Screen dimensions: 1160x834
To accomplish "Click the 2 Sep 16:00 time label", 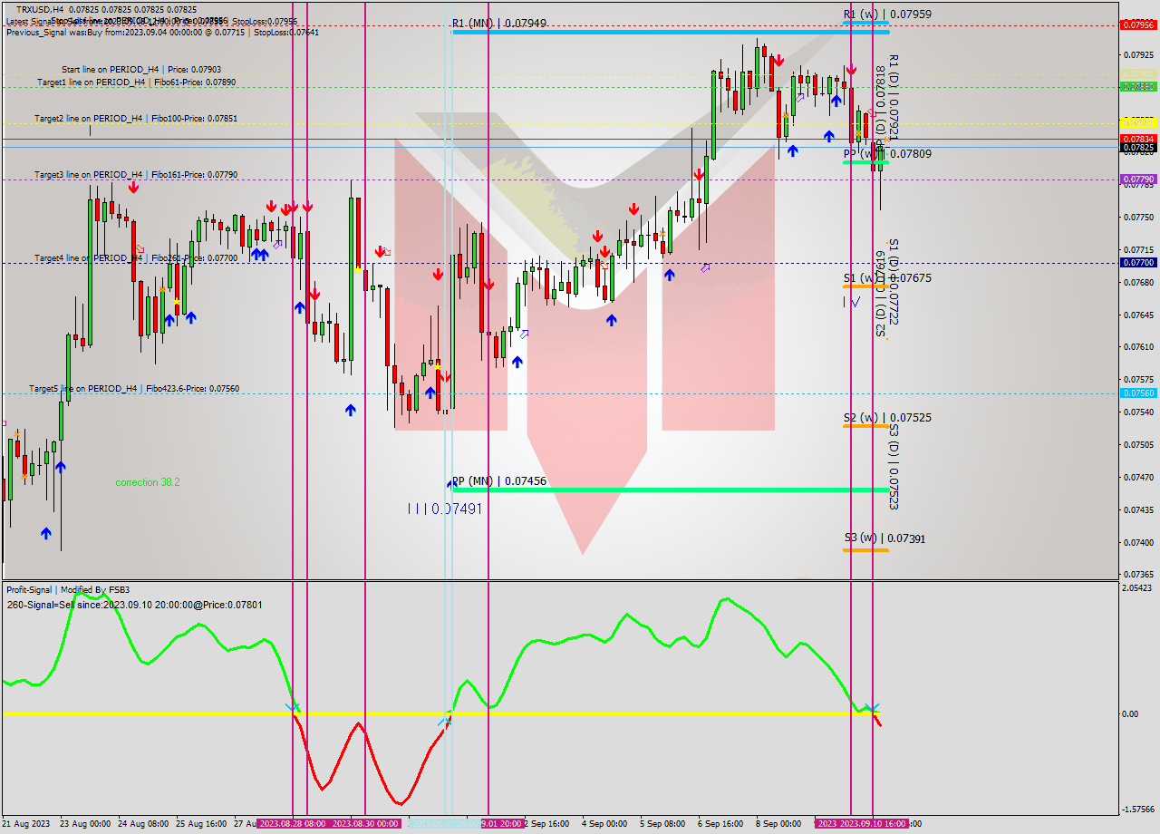I will 546,824.
